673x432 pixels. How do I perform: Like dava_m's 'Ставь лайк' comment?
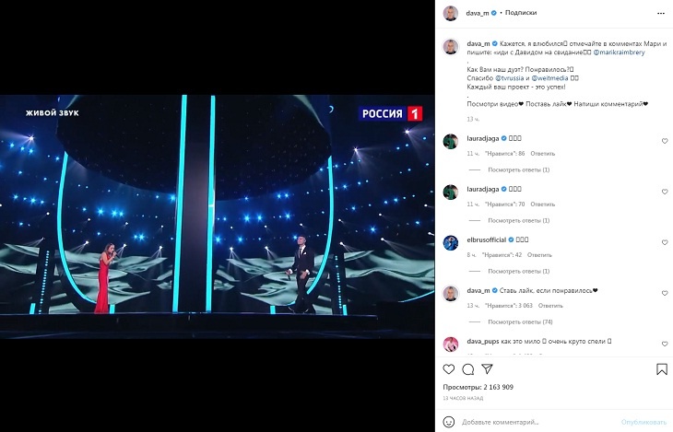tap(665, 293)
